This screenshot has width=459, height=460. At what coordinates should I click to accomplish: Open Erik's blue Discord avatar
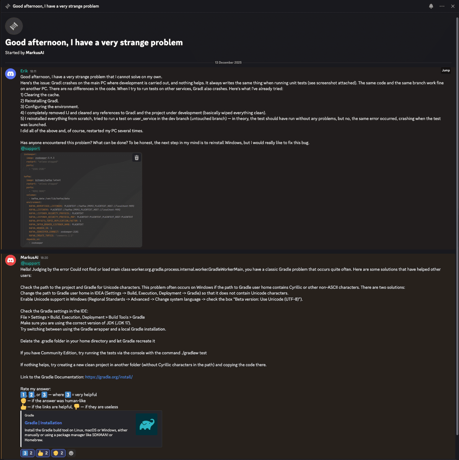click(11, 74)
